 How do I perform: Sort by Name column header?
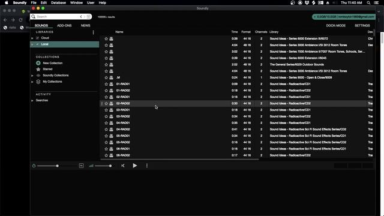tap(119, 32)
